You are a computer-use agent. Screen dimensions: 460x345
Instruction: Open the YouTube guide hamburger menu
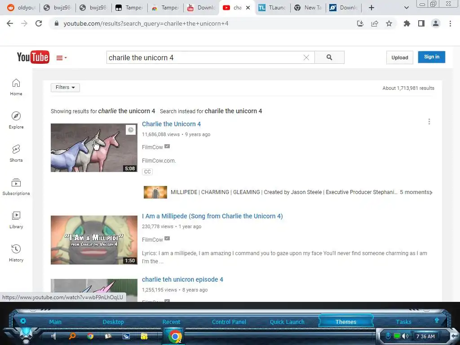point(61,58)
